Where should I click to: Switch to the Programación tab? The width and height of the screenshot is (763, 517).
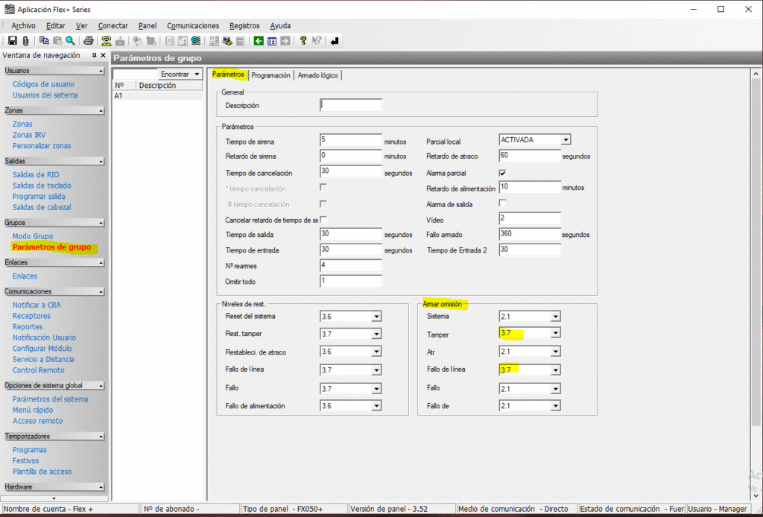click(271, 75)
